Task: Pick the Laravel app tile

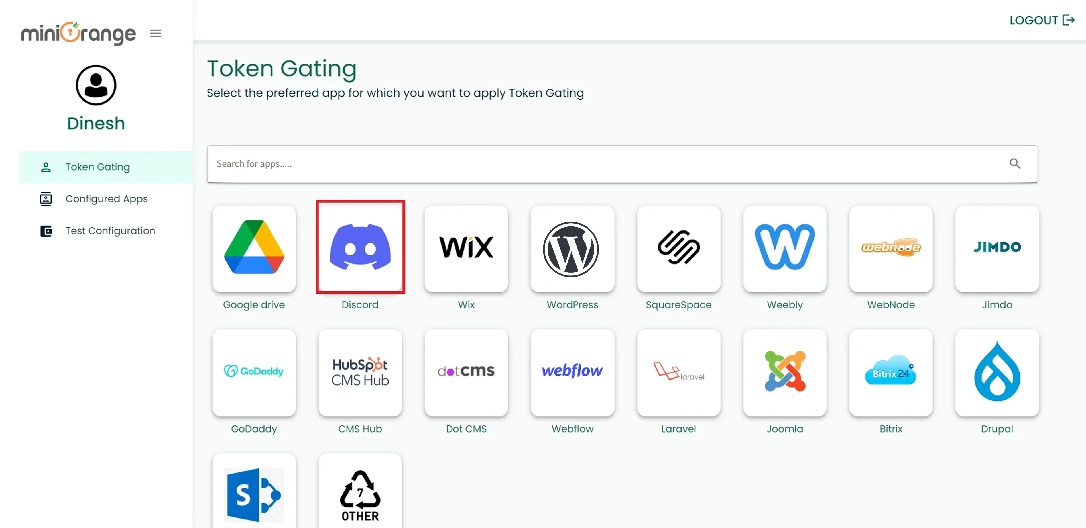Action: point(679,372)
